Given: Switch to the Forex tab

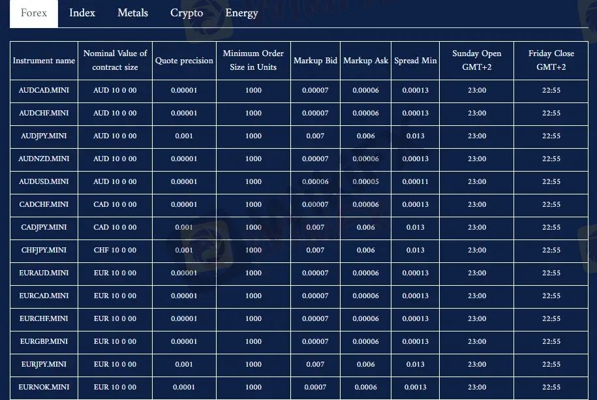Looking at the screenshot, I should [34, 13].
